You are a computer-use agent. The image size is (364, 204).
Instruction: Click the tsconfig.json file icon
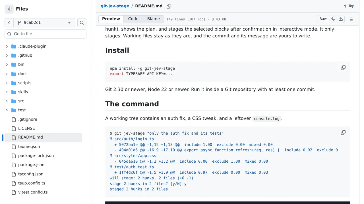point(14,174)
